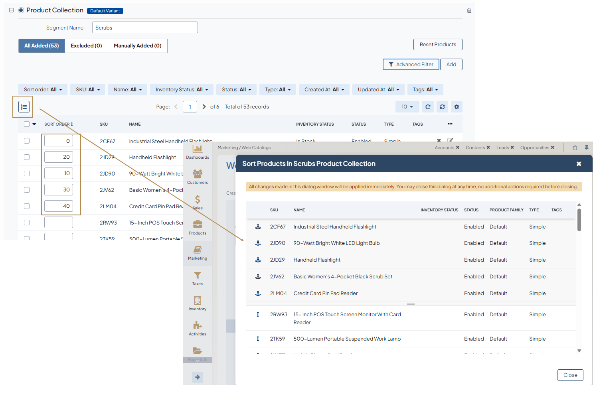The width and height of the screenshot is (593, 404).
Task: Check the box for SKU 2CF67 row
Action: coord(27,141)
